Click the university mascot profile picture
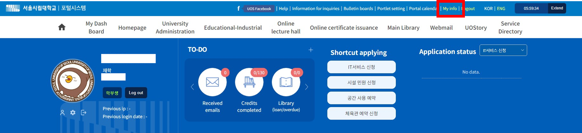Image resolution: width=582 pixels, height=133 pixels. (73, 81)
